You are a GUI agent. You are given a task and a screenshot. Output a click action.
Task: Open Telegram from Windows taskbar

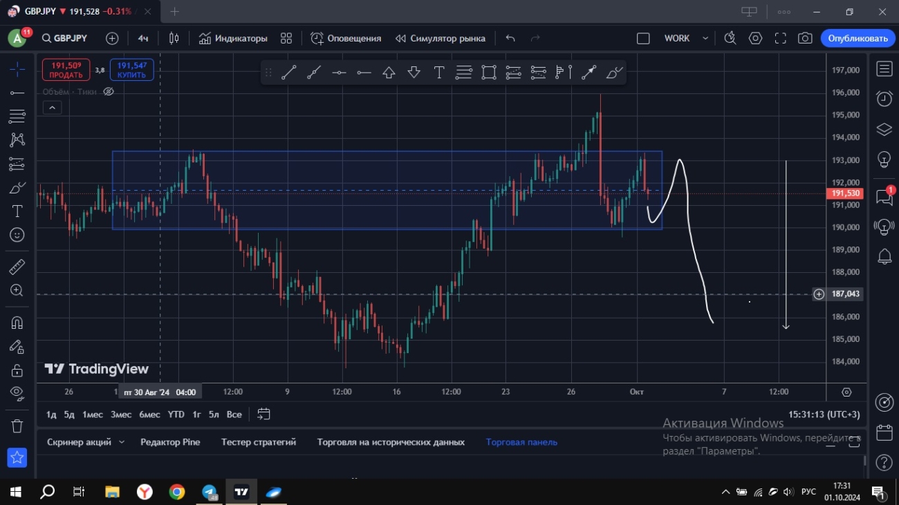click(210, 492)
